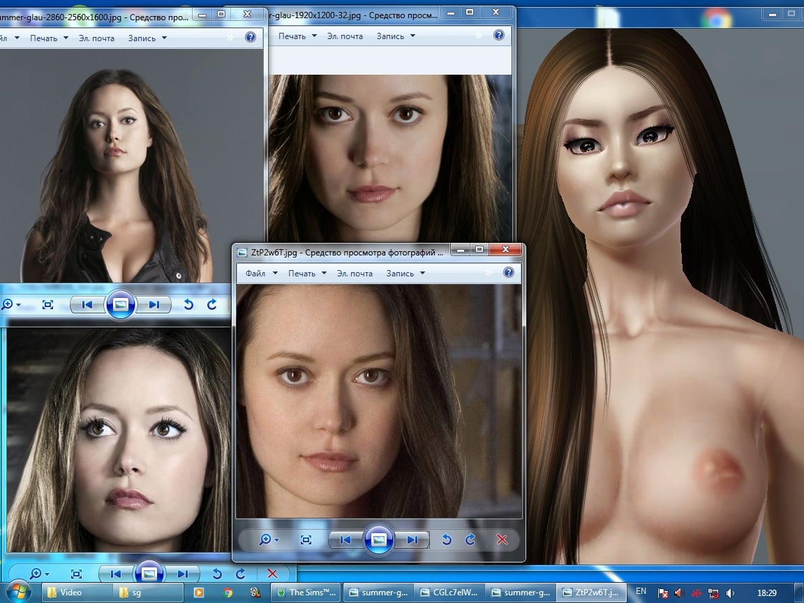Click Help icon in ZtP2w6T.jpg viewer
Screen dimensions: 804x603
(x=508, y=272)
